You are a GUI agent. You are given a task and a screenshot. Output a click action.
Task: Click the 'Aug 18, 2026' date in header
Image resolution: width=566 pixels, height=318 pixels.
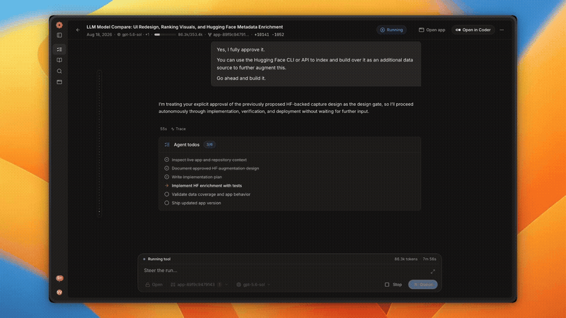(x=99, y=35)
